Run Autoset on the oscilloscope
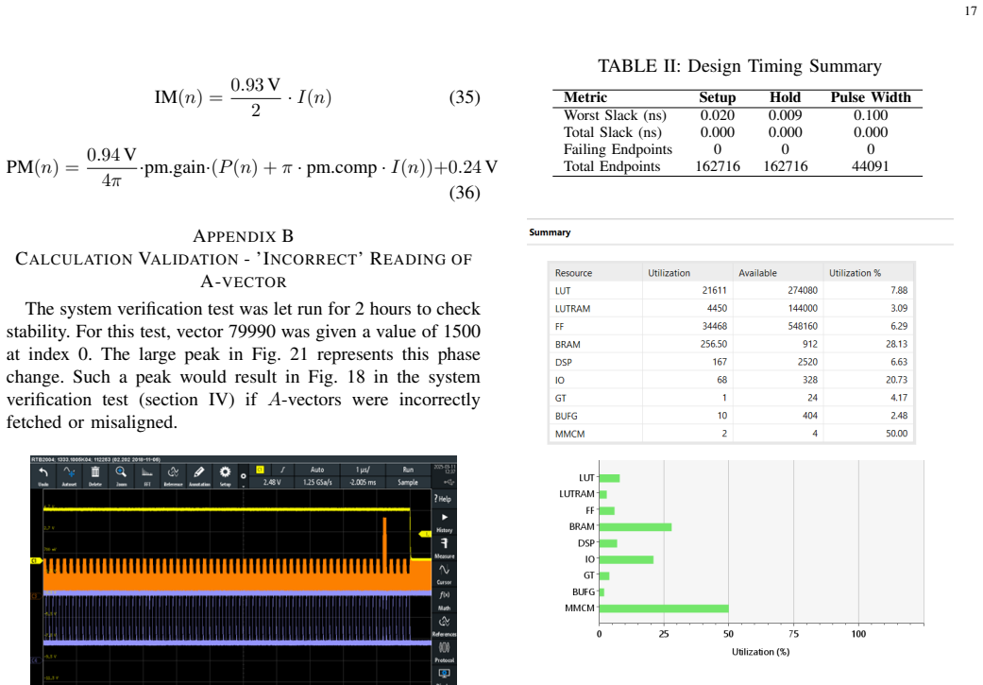Viewport: 983px width, 685px height. coord(69,475)
